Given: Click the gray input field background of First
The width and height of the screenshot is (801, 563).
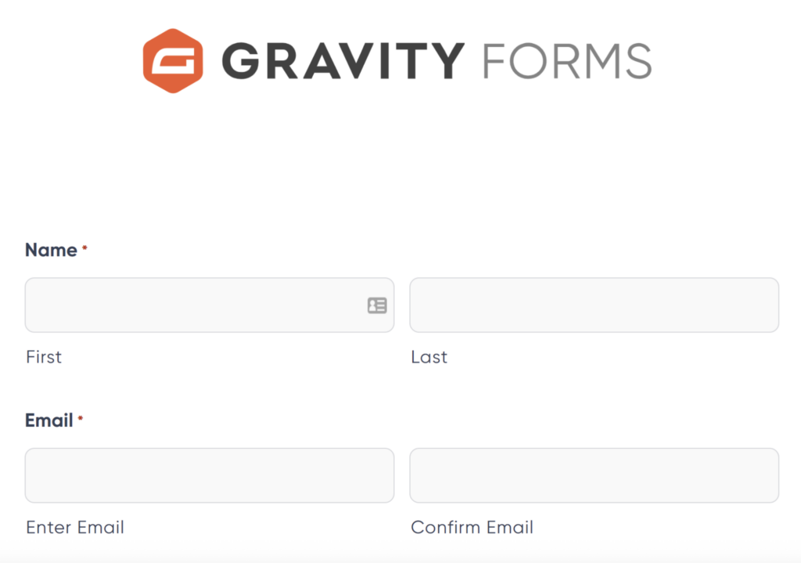Looking at the screenshot, I should [x=196, y=305].
